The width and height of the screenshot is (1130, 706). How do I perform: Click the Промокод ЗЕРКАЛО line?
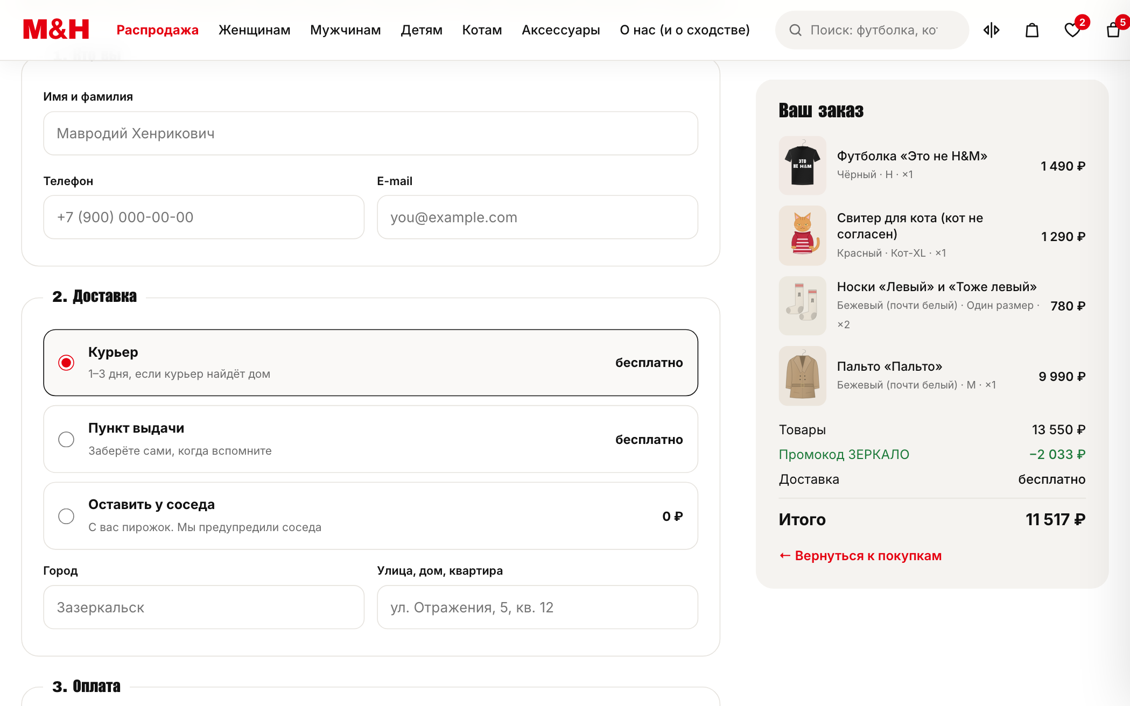click(932, 455)
